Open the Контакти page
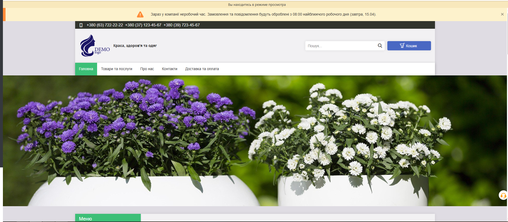This screenshot has width=508, height=222. [x=170, y=69]
